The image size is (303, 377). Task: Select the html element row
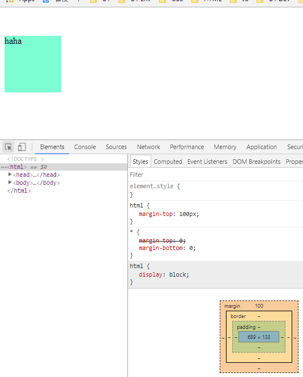63,167
